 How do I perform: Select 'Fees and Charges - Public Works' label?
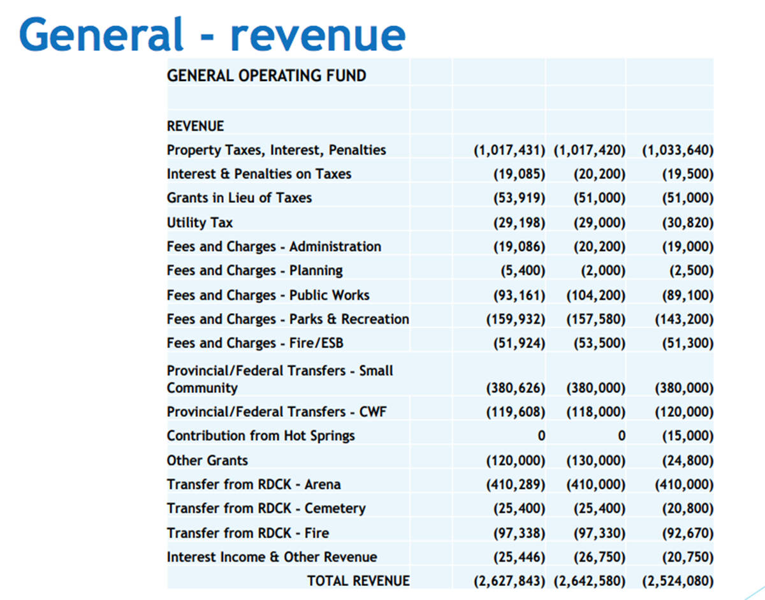coord(268,295)
